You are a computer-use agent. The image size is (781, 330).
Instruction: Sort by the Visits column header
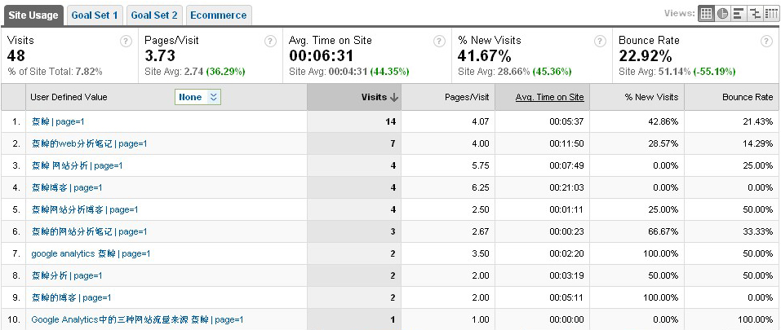[x=379, y=97]
